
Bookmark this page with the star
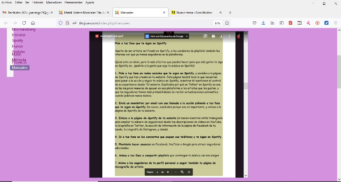tap(227, 23)
